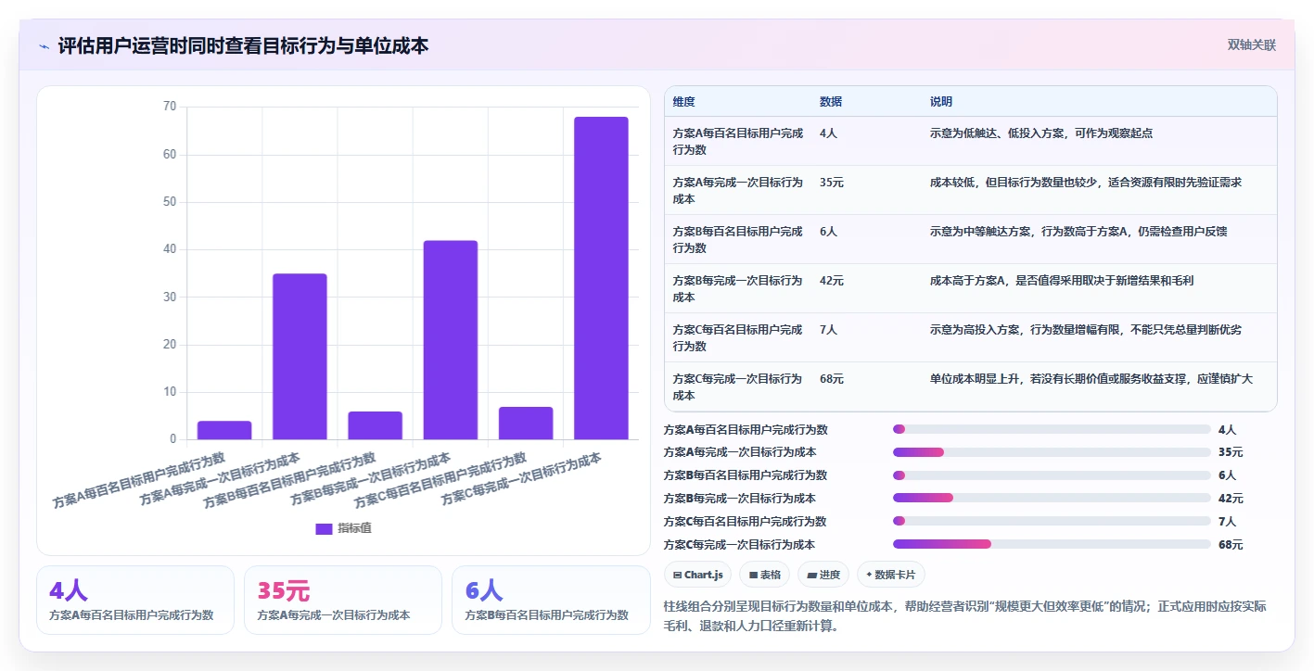Click the note starting 成本较低，但目标行为数量也较少
This screenshot has height=671, width=1314.
[x=1086, y=183]
